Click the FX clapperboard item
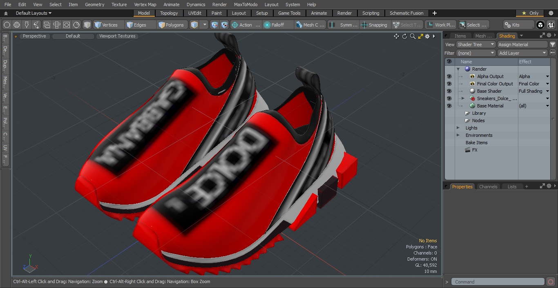 pos(471,150)
